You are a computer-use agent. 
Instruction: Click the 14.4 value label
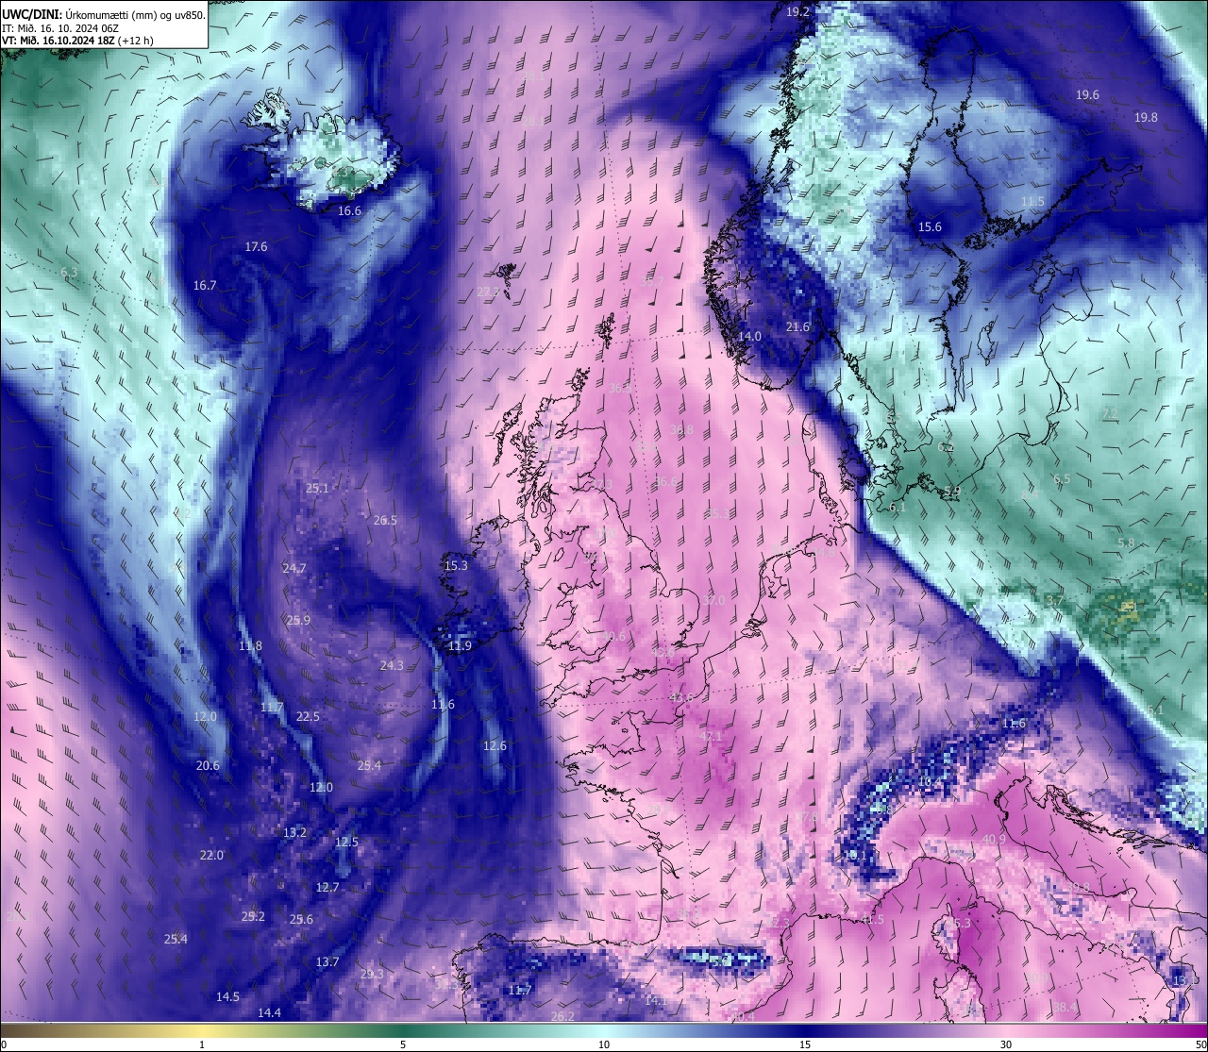pos(269,1013)
